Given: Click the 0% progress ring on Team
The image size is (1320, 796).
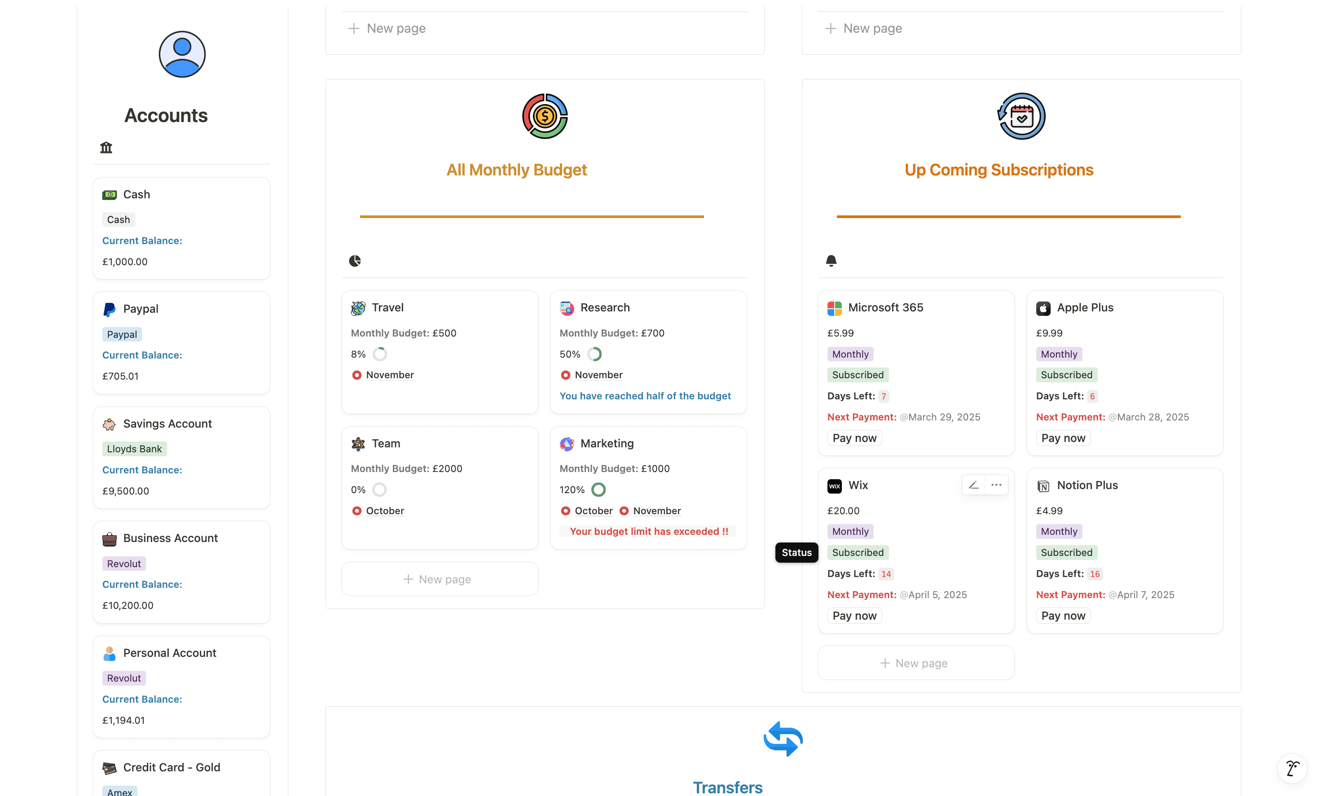Looking at the screenshot, I should point(379,489).
